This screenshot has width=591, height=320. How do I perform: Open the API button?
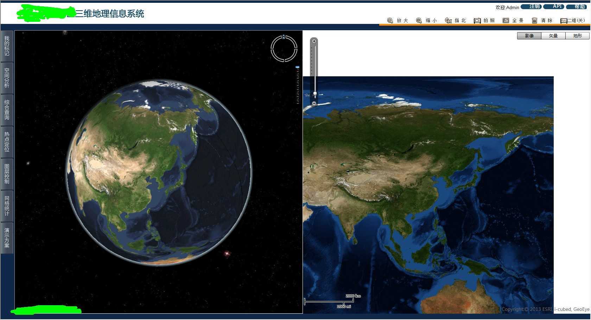[554, 7]
